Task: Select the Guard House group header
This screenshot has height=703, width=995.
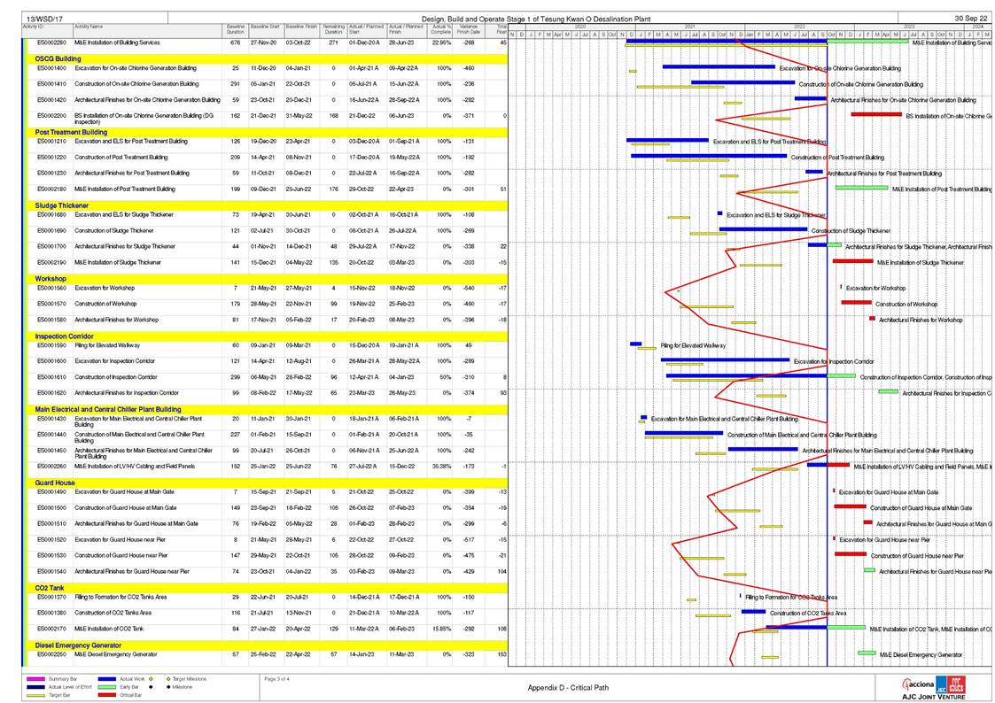Action: 55,483
